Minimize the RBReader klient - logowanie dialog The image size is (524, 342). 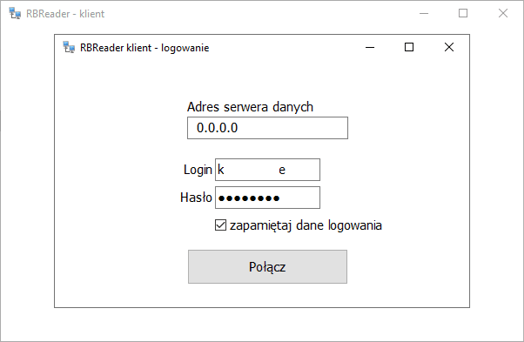(x=370, y=47)
